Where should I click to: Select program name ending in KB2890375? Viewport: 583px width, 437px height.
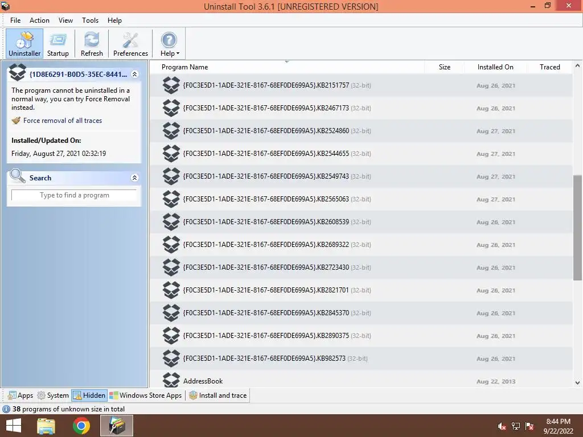click(266, 336)
